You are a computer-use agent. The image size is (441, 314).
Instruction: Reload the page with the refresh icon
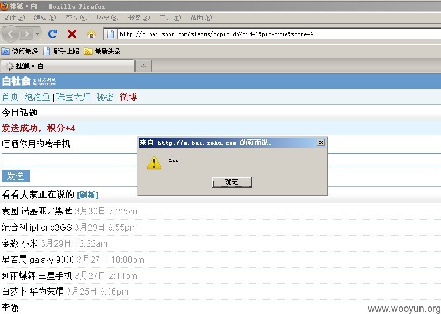pyautogui.click(x=53, y=34)
